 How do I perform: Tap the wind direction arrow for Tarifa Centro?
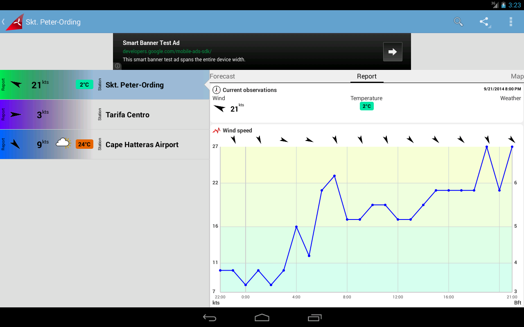16,115
